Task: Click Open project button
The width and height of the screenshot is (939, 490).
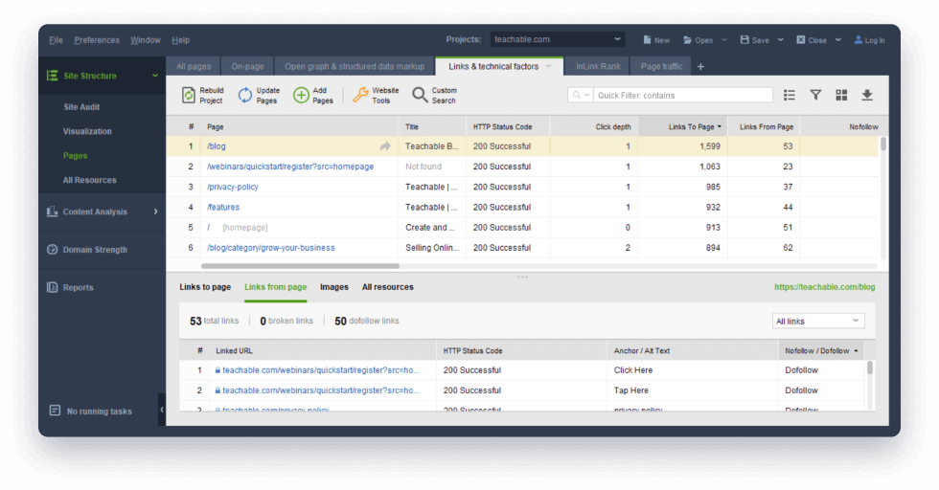Action: tap(699, 40)
